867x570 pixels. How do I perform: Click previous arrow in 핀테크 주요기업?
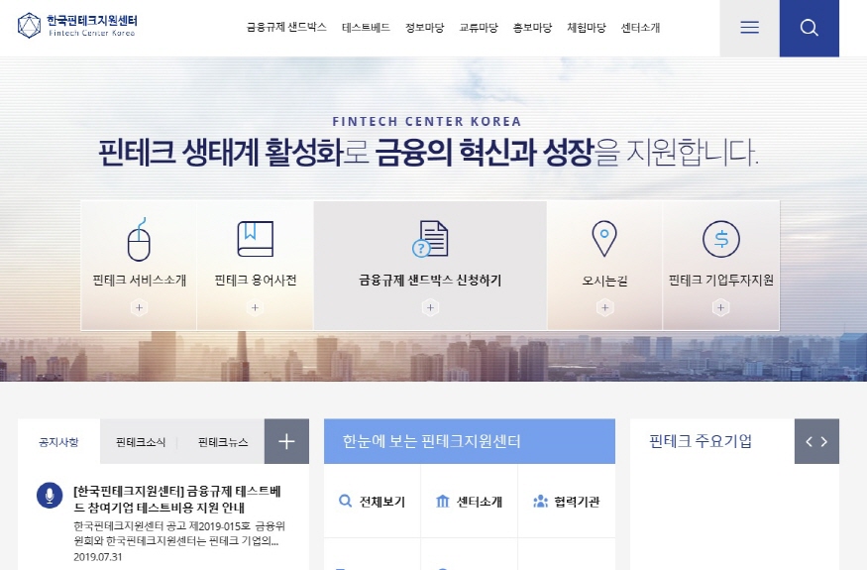pos(809,441)
